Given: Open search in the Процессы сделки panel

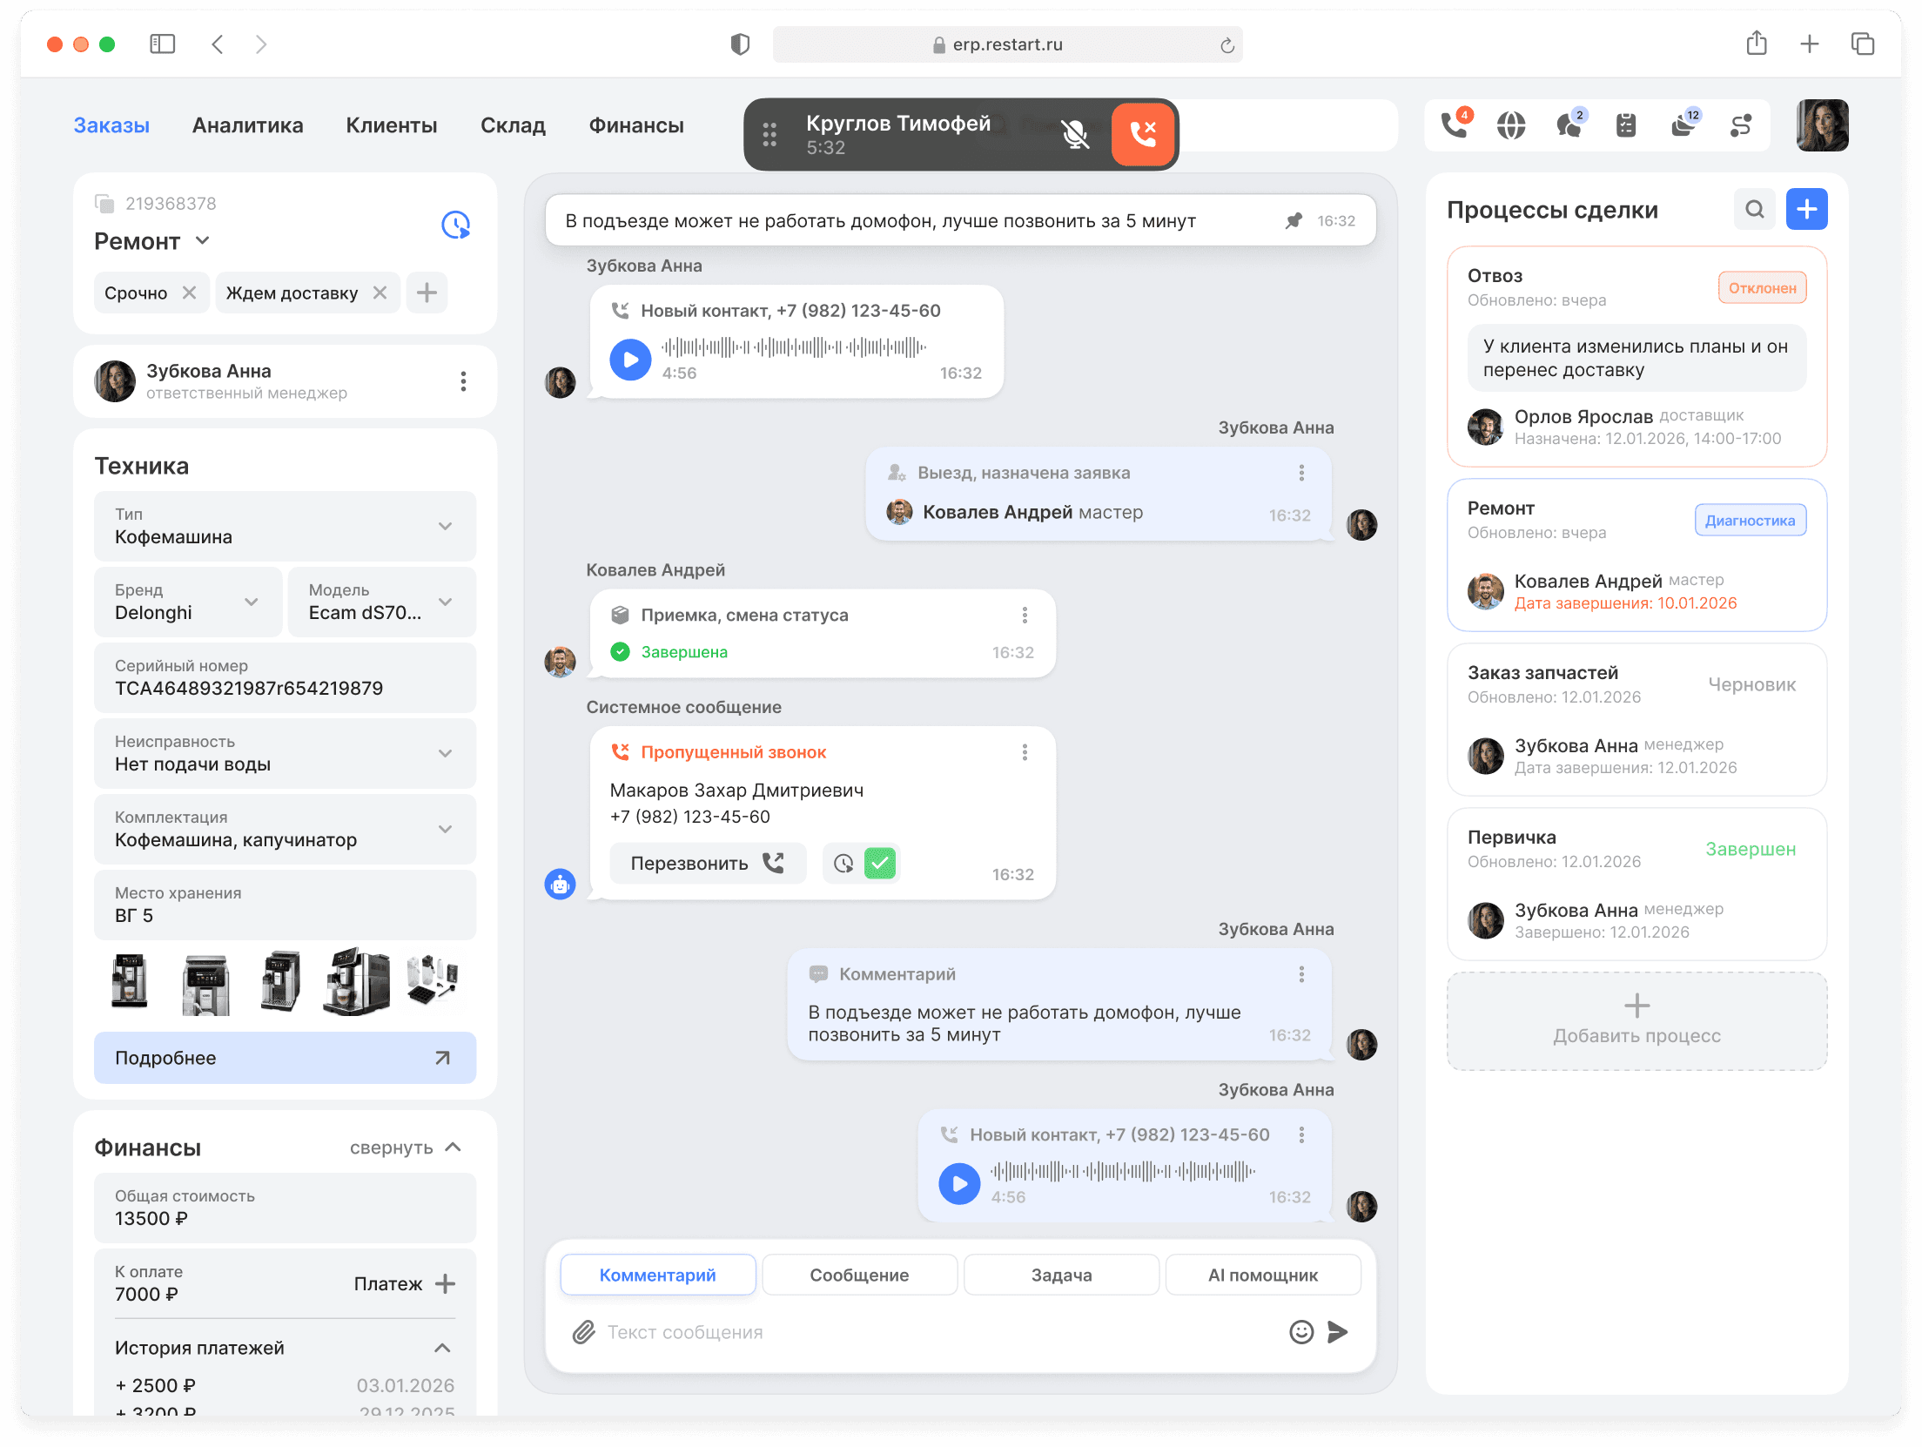Looking at the screenshot, I should 1755,209.
